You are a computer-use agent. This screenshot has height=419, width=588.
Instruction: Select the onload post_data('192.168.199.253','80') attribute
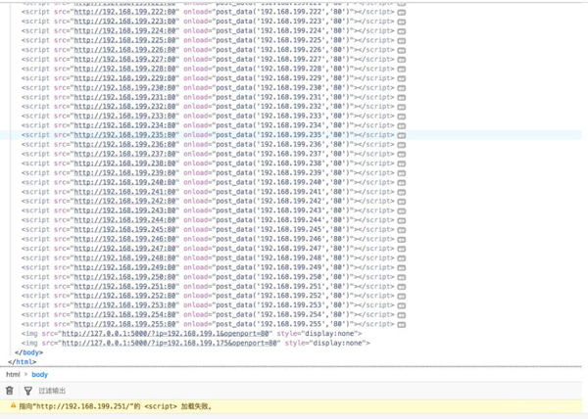[x=269, y=304]
